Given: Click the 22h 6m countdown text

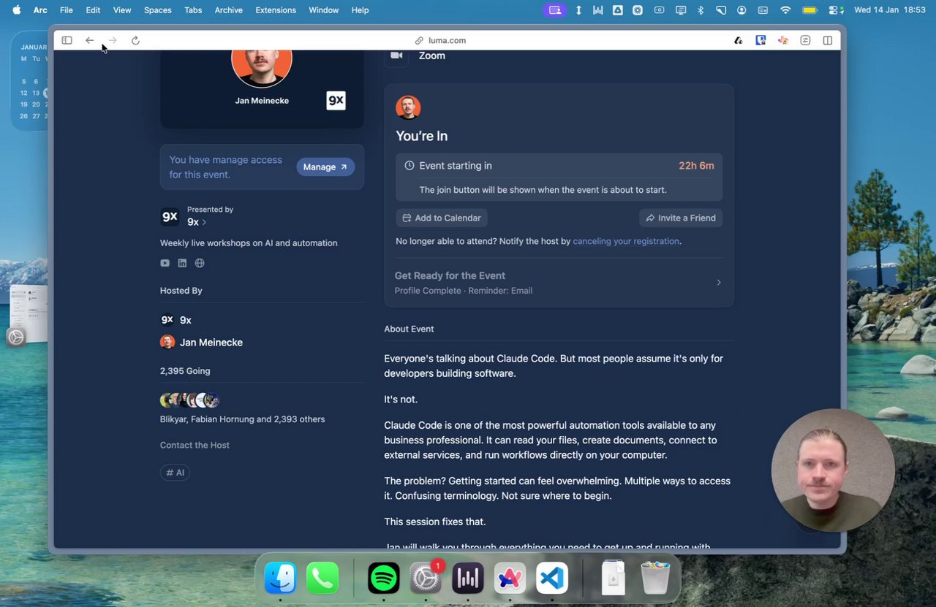Looking at the screenshot, I should click(x=696, y=166).
